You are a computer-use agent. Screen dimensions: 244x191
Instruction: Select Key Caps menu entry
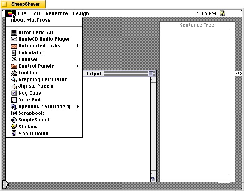coord(44,93)
